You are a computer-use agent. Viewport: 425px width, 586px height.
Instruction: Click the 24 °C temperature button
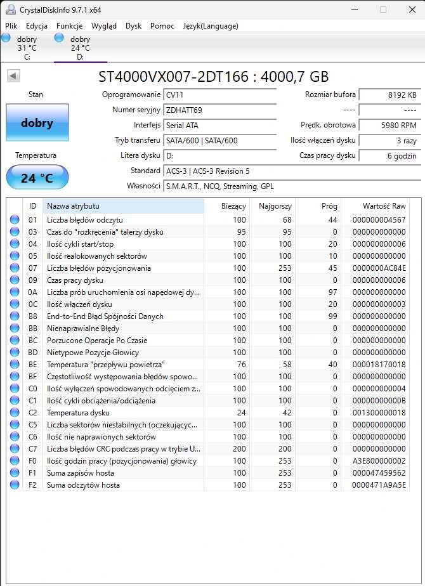point(37,178)
